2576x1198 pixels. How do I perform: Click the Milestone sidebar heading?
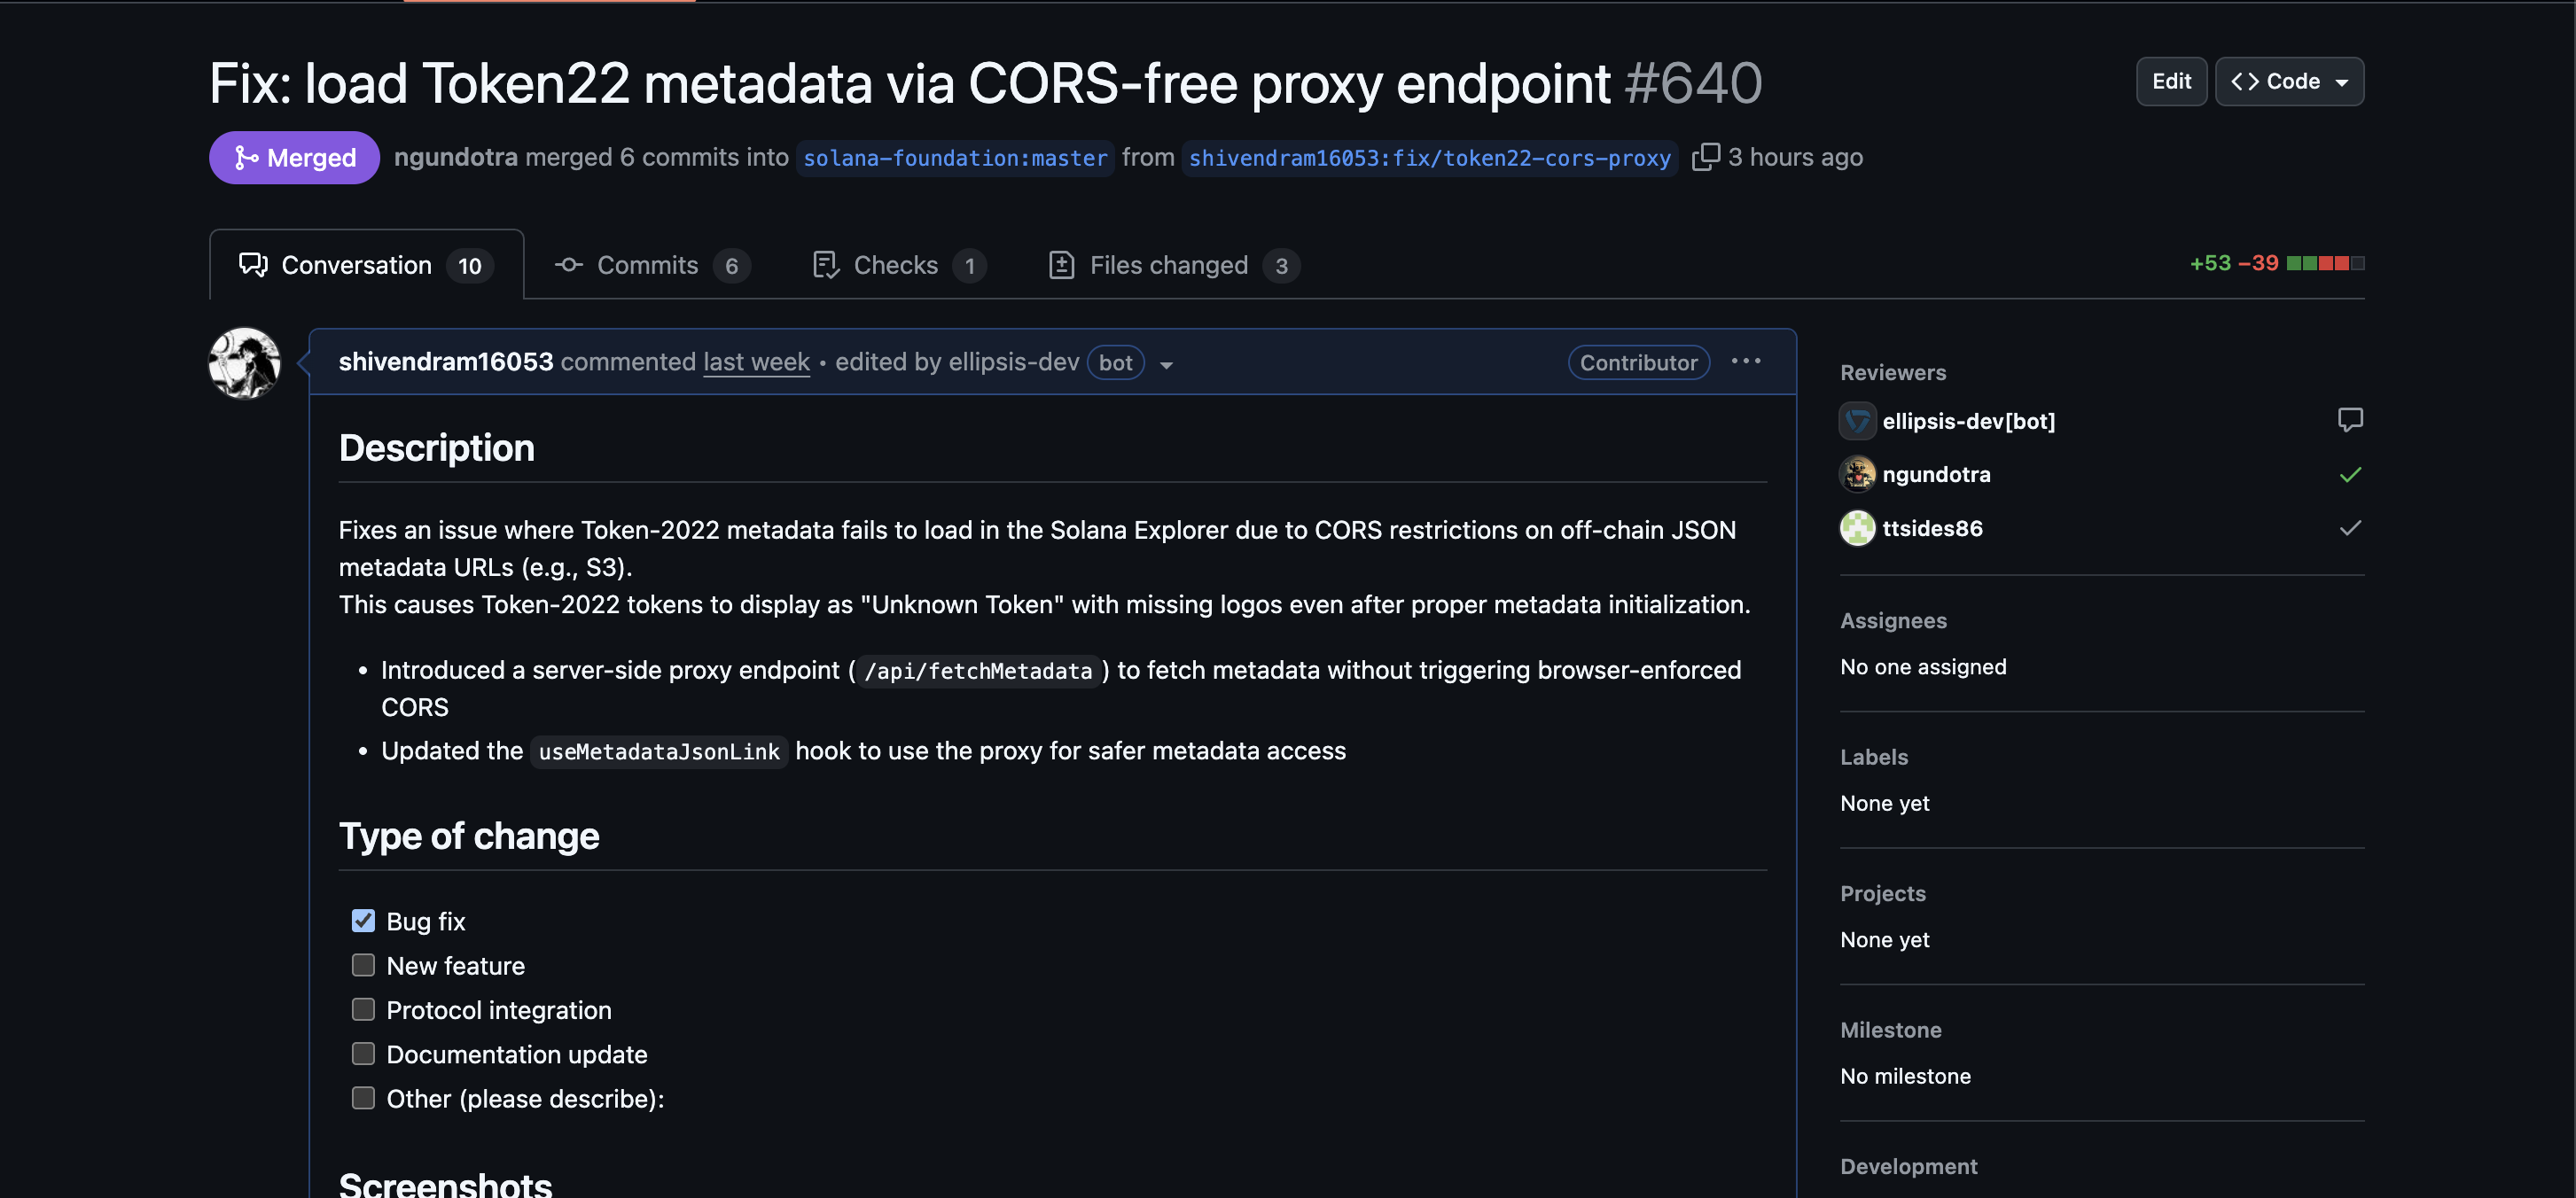(x=1891, y=1030)
